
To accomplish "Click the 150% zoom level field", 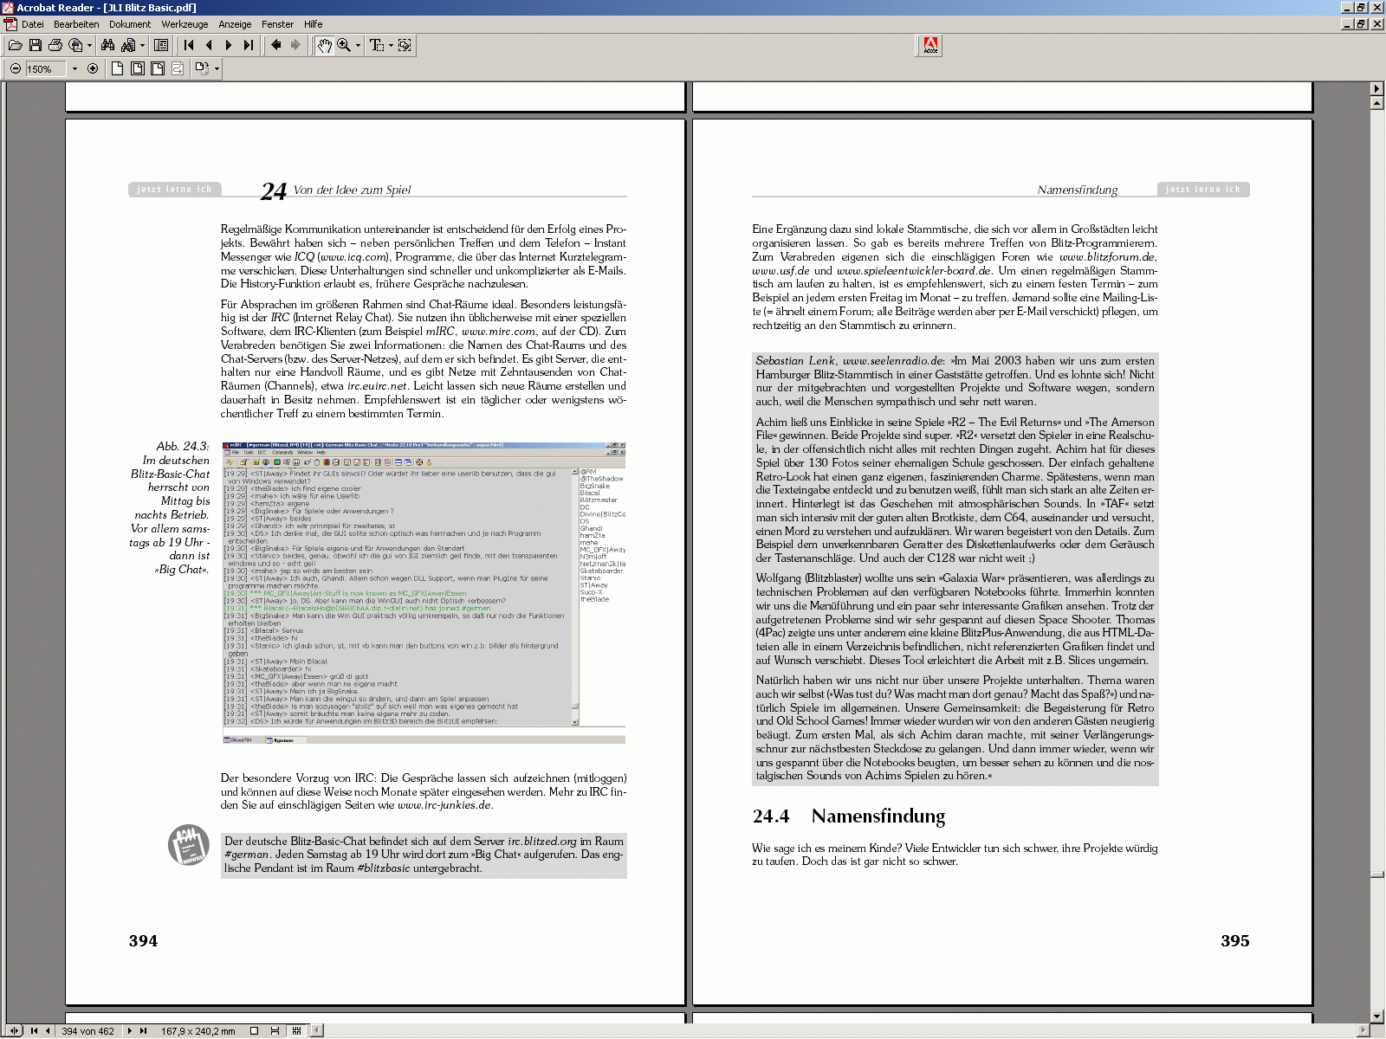I will coord(46,68).
